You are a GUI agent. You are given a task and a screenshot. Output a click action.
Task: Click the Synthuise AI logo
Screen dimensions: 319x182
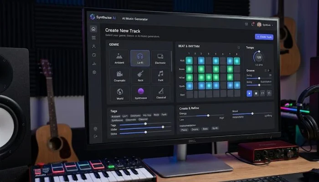(x=103, y=17)
